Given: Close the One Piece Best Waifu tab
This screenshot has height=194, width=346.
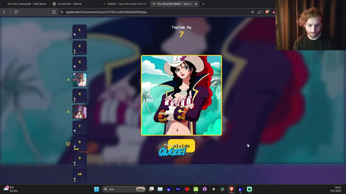Looking at the screenshot, I should [196, 4].
